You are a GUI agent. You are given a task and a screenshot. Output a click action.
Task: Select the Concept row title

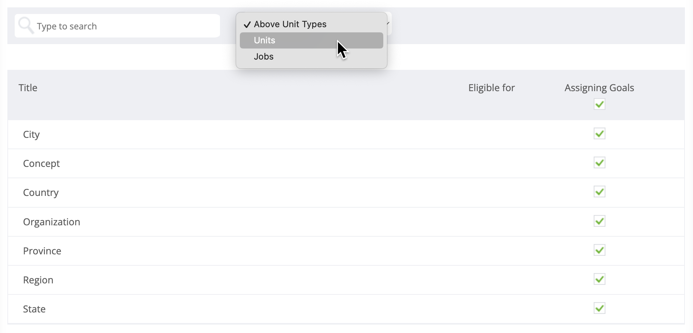[x=41, y=164]
